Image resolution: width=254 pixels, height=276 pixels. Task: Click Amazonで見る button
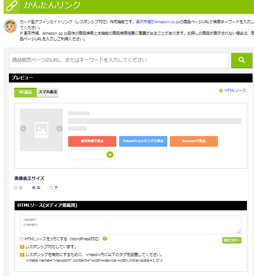194,141
